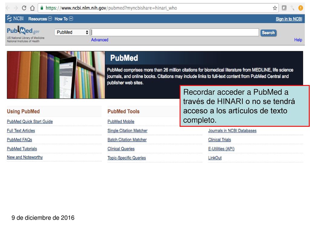
Task: Expand the PubMed database selector
Action: (72, 32)
